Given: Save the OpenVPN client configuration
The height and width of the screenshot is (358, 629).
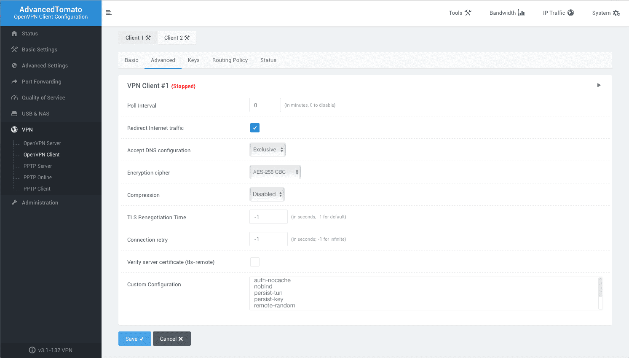Looking at the screenshot, I should click(134, 338).
